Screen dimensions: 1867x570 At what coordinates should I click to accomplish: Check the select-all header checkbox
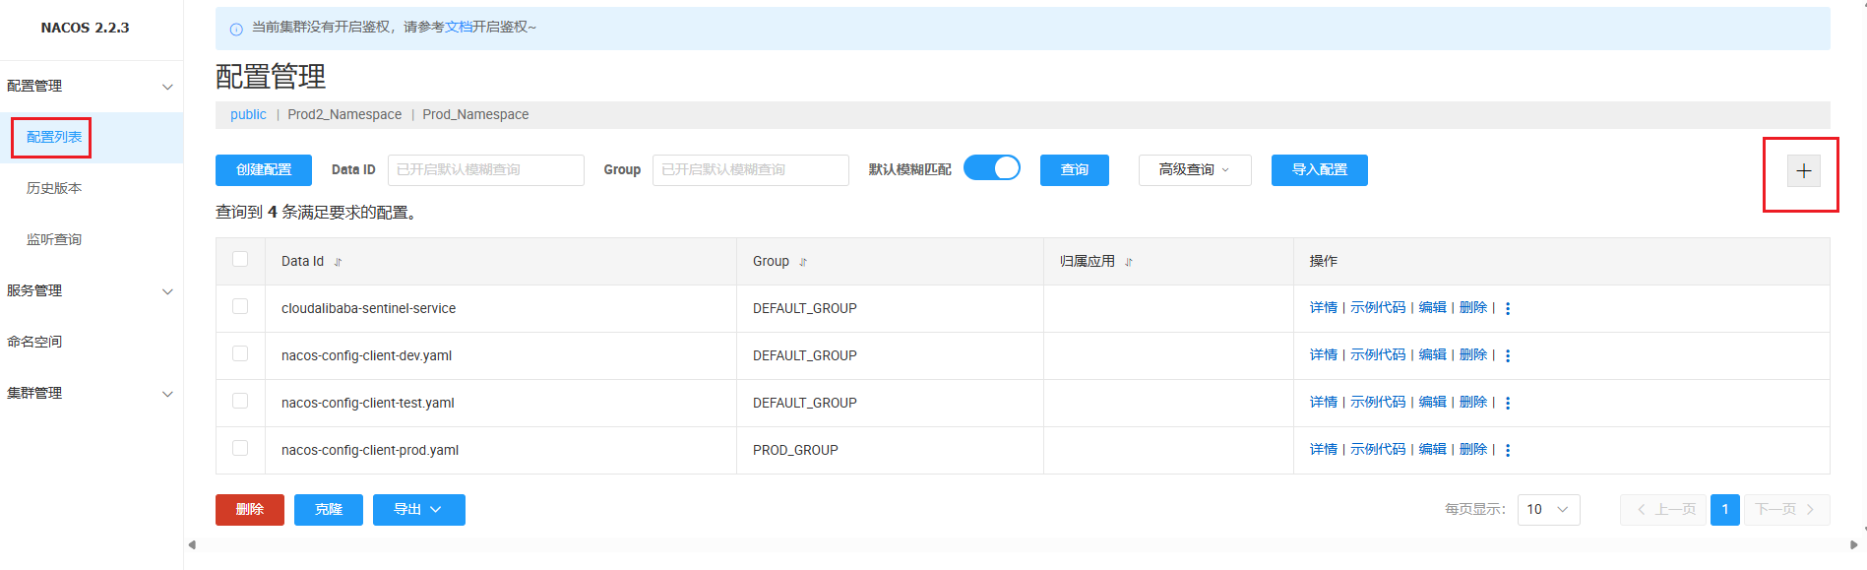240,259
